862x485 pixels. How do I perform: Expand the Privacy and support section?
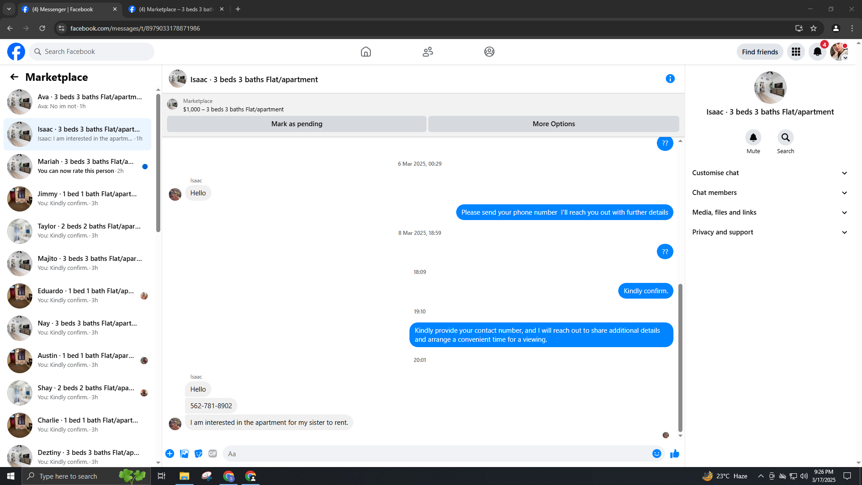click(770, 232)
